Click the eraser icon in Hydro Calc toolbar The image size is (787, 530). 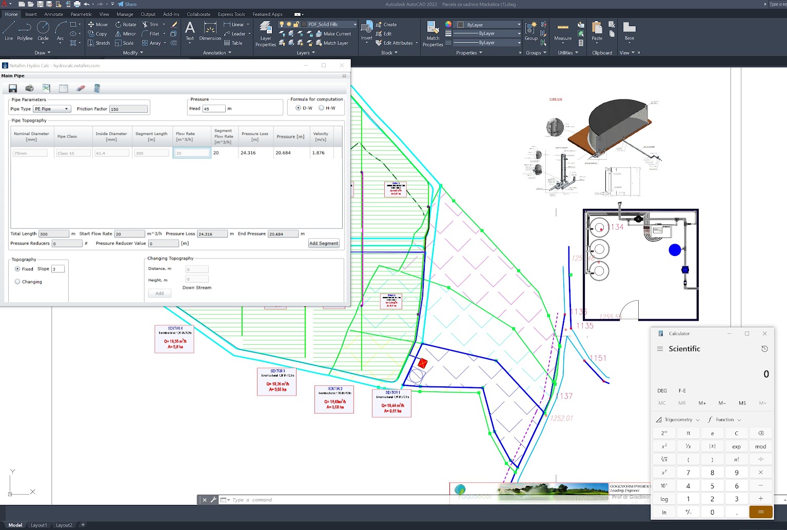click(80, 88)
